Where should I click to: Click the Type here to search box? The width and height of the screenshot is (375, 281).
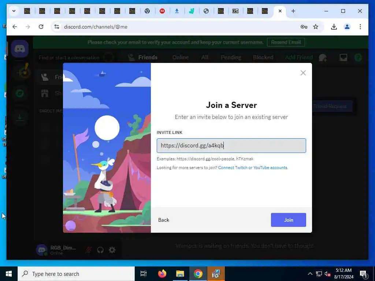(x=76, y=274)
